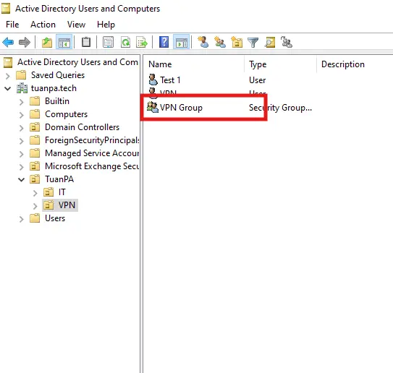Toggle the Show/Hide Console Tree icon
This screenshot has height=373, width=393.
click(x=64, y=42)
